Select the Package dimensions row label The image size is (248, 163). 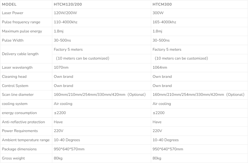click(x=19, y=149)
